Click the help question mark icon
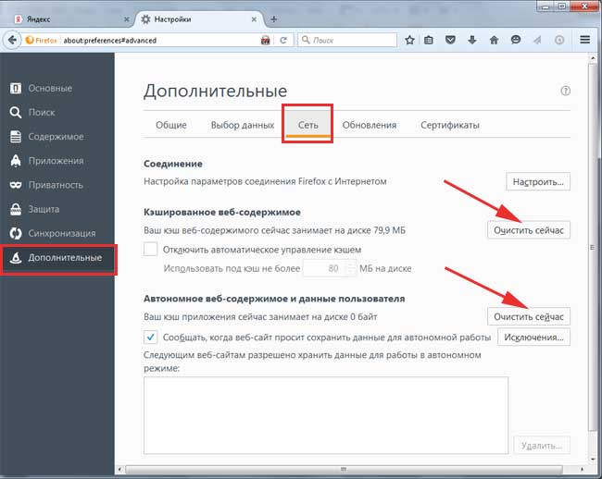 tap(565, 91)
